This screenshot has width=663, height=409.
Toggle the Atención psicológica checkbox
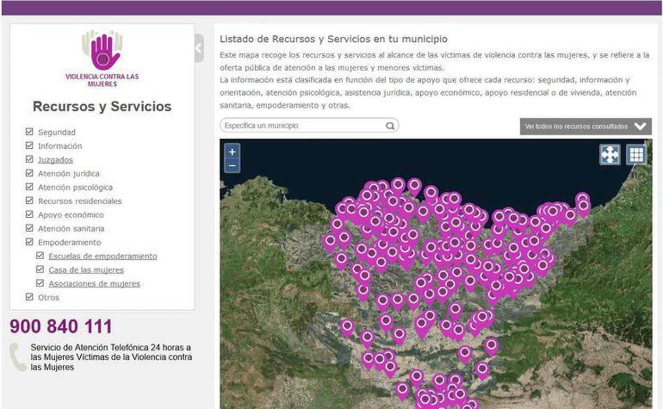coord(30,187)
